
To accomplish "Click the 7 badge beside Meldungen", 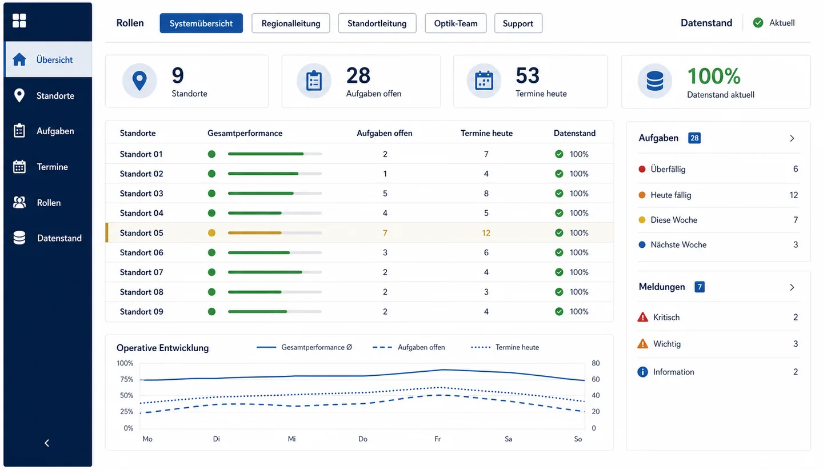I will (700, 287).
